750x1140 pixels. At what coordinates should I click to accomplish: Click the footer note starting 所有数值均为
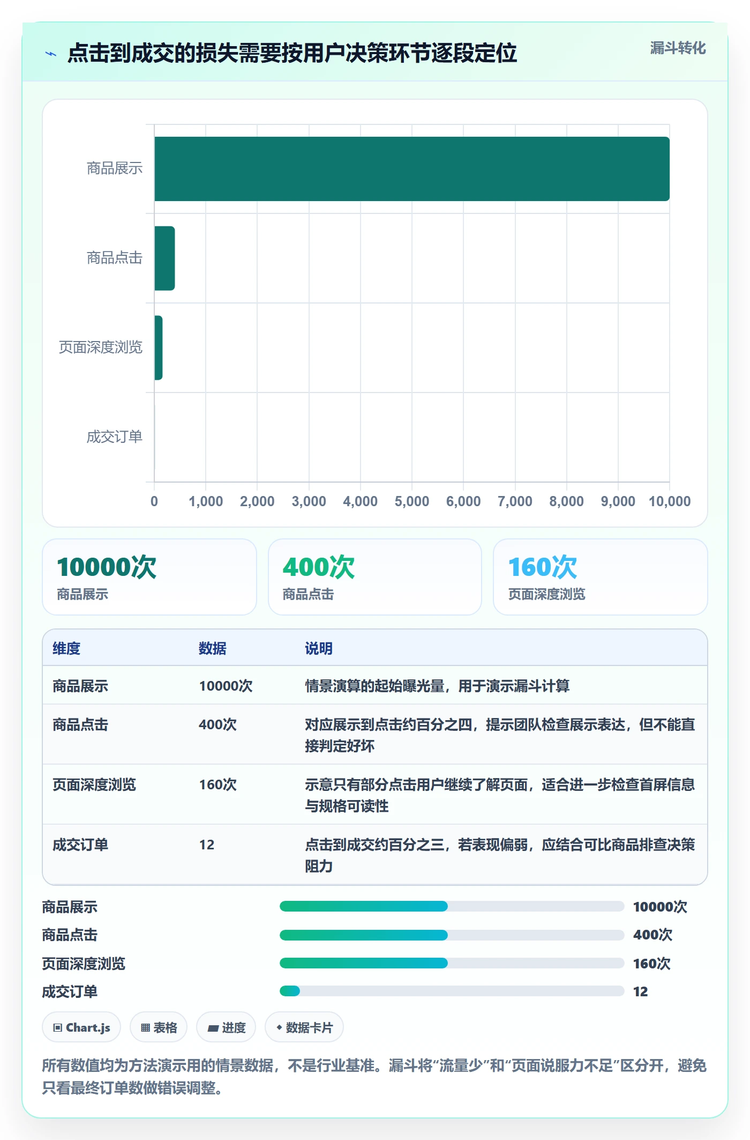coord(374,1076)
